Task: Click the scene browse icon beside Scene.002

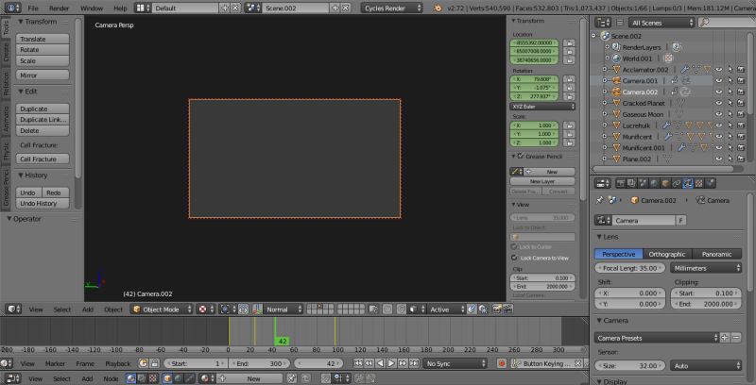Action: click(253, 8)
